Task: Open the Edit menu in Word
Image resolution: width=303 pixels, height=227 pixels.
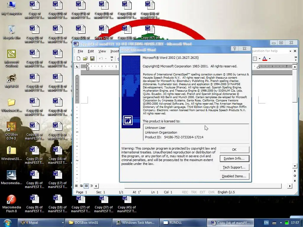Action: coord(91,51)
